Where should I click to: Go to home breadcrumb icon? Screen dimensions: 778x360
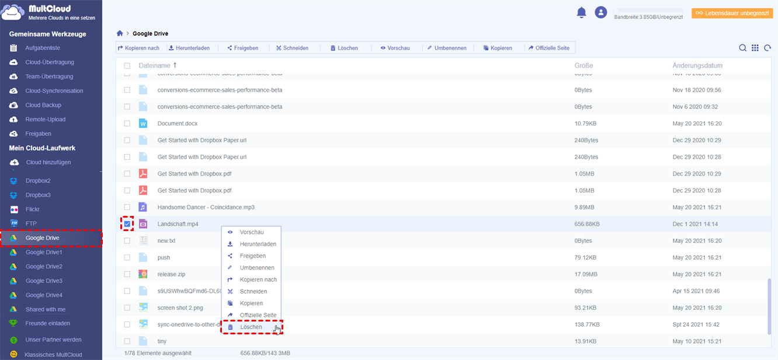pyautogui.click(x=120, y=34)
